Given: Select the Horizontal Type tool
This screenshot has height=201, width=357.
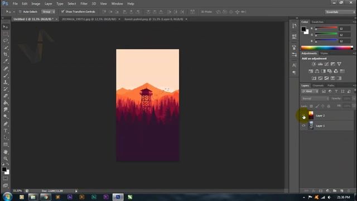Looking at the screenshot, I should click(x=6, y=131).
